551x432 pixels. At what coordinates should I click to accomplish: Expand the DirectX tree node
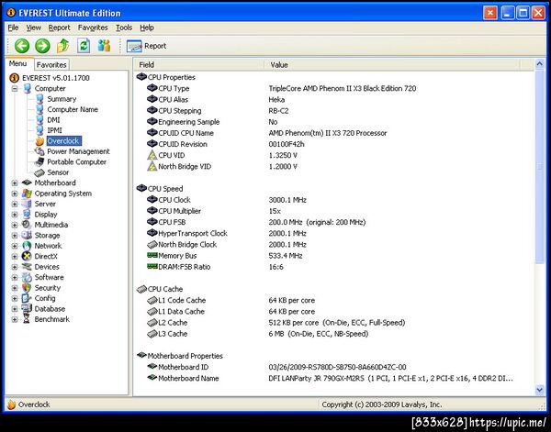[15, 256]
